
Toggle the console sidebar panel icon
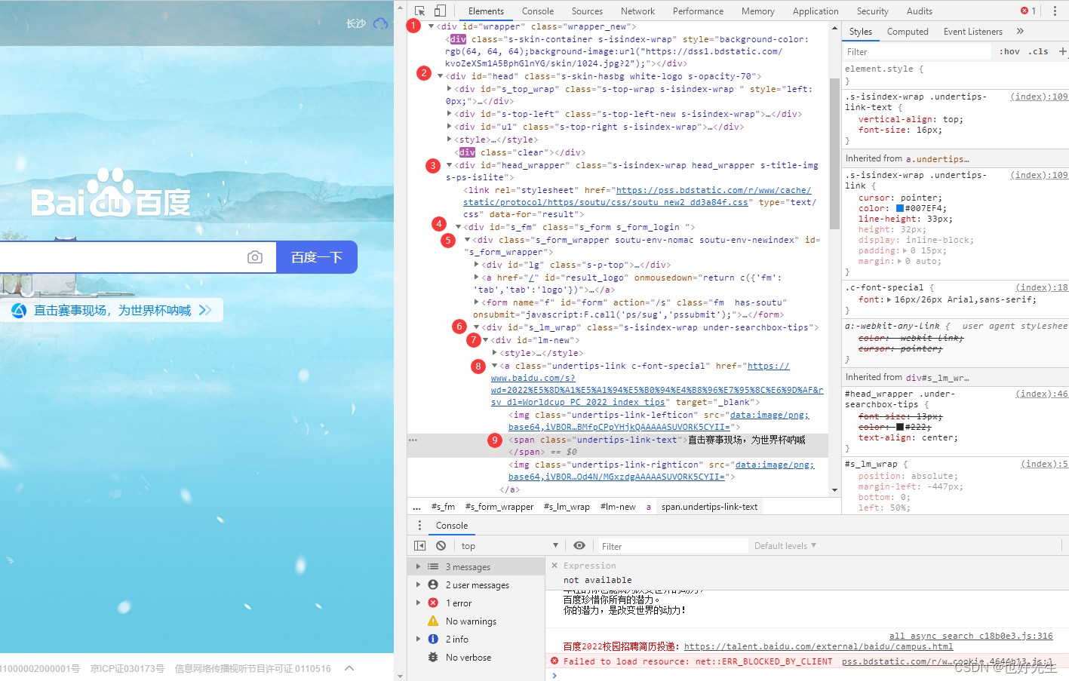[420, 545]
